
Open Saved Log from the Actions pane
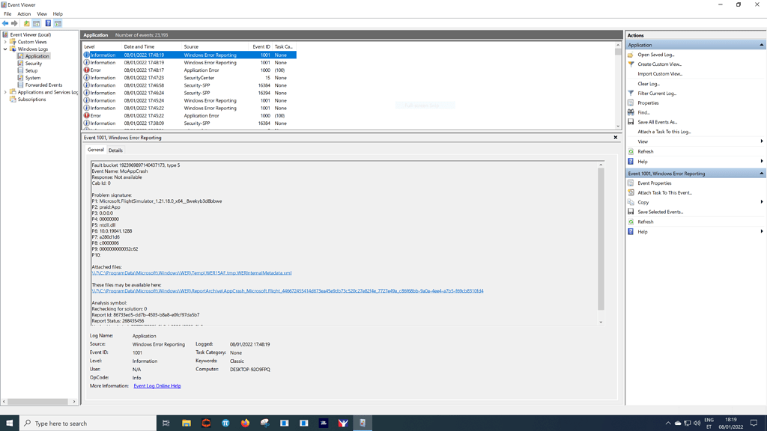656,55
